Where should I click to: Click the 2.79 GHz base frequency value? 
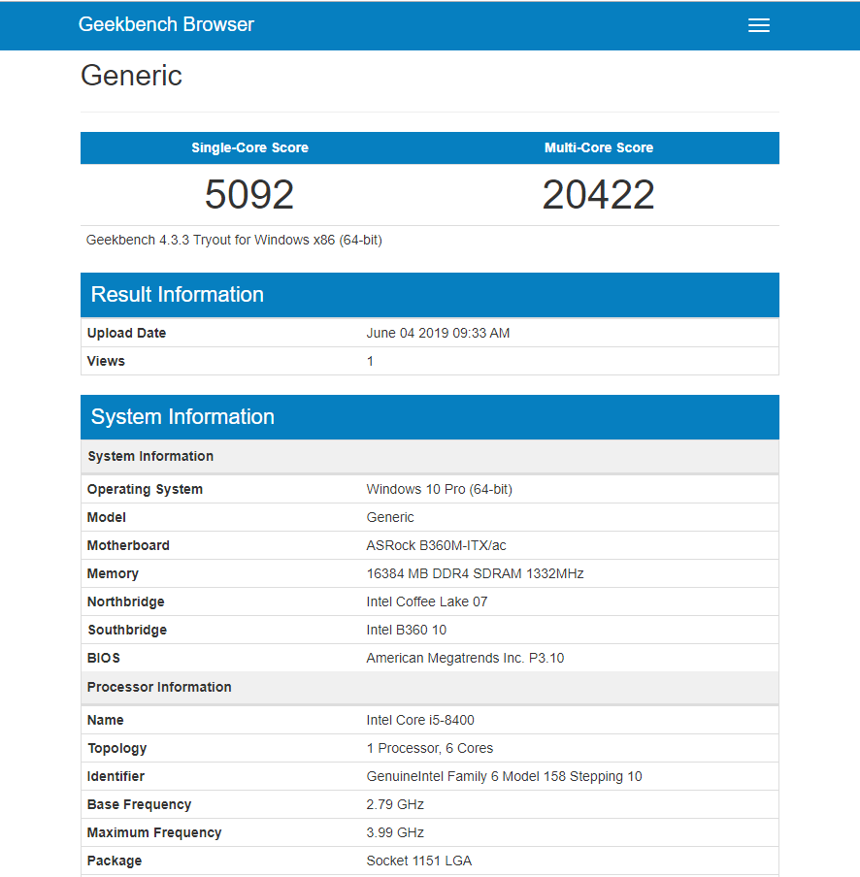click(x=395, y=804)
